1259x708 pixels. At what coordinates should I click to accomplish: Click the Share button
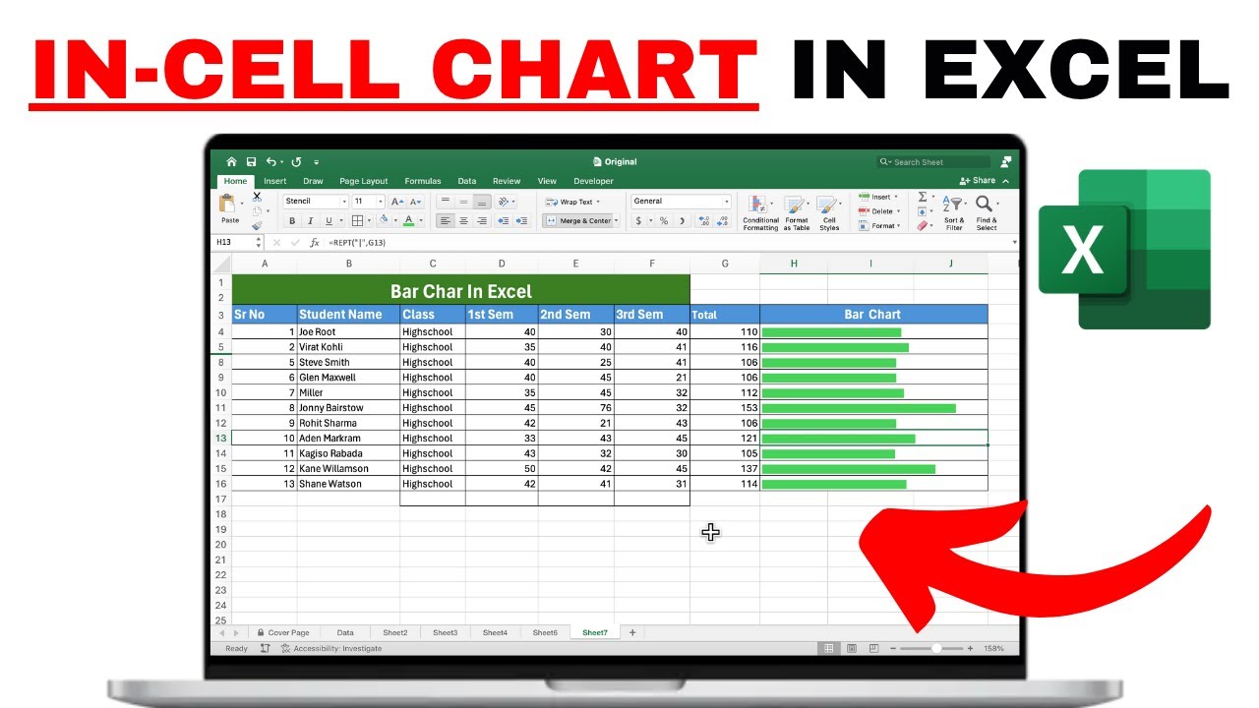click(x=978, y=181)
